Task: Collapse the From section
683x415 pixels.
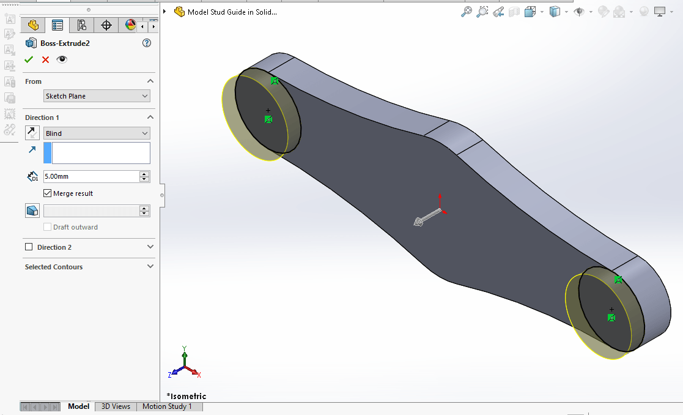Action: [x=150, y=81]
